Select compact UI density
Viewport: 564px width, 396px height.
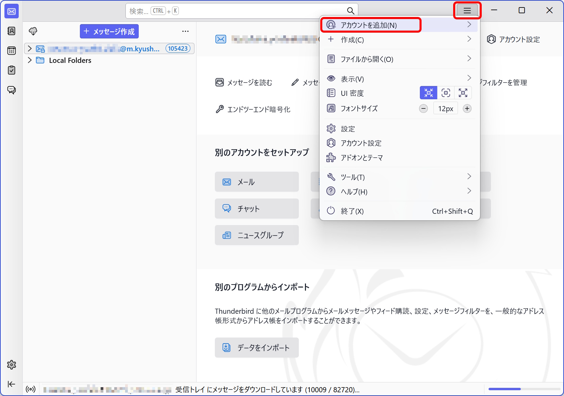(428, 93)
